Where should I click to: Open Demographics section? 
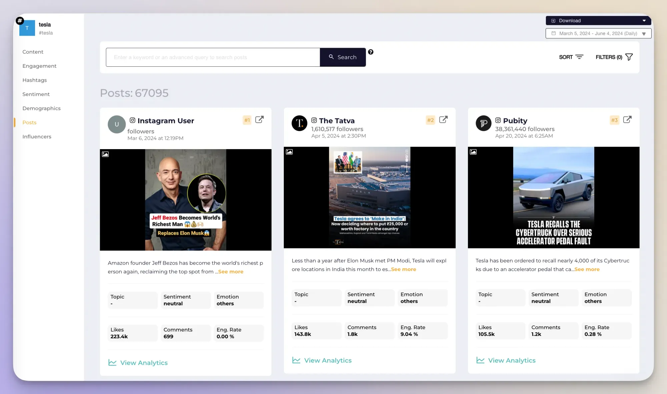41,108
